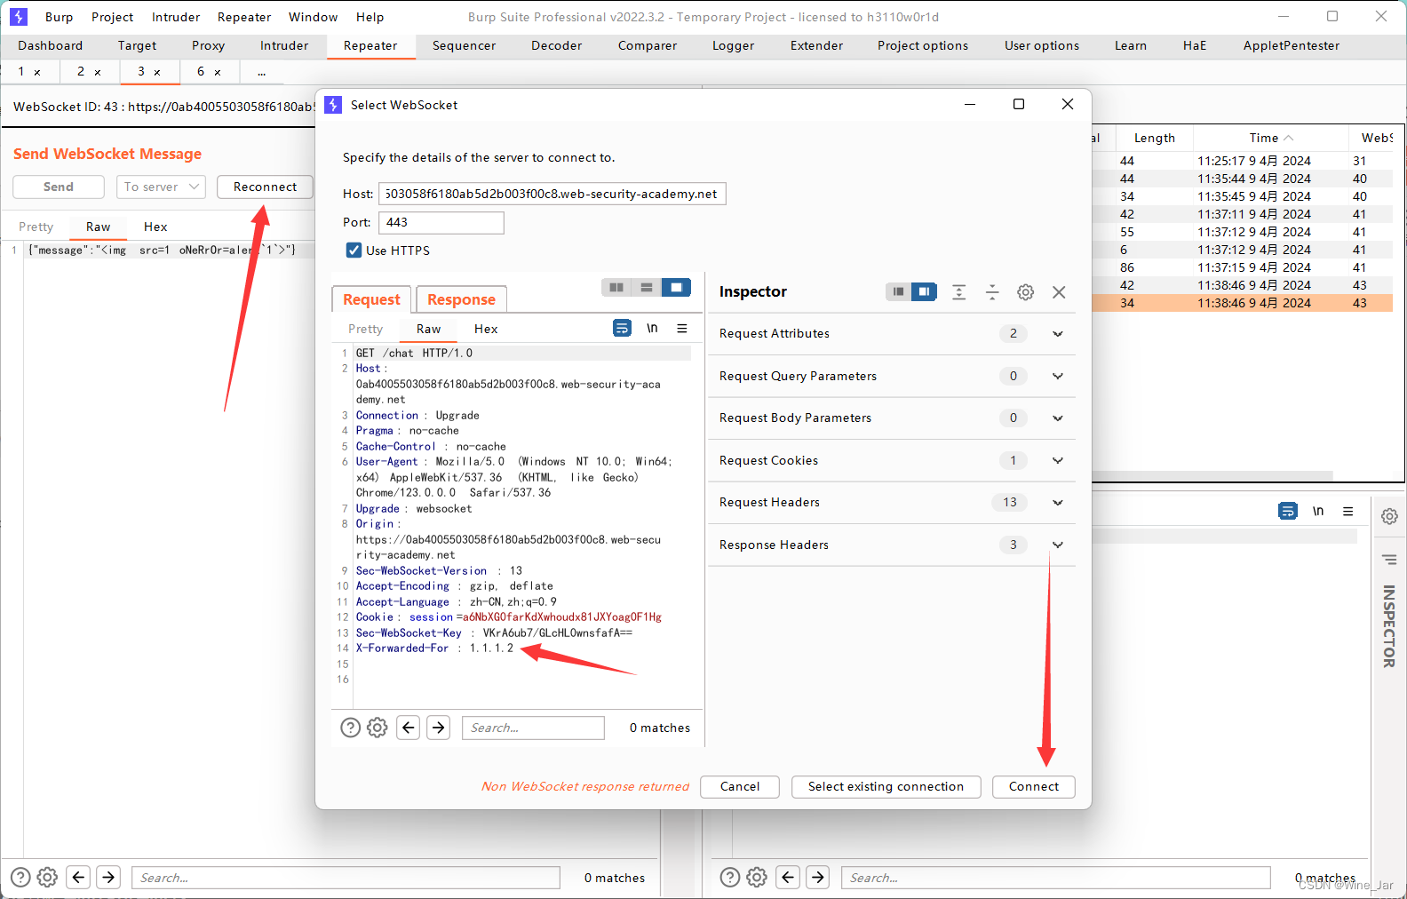Viewport: 1407px width, 899px height.
Task: Open Inspector settings gear
Action: [1026, 292]
